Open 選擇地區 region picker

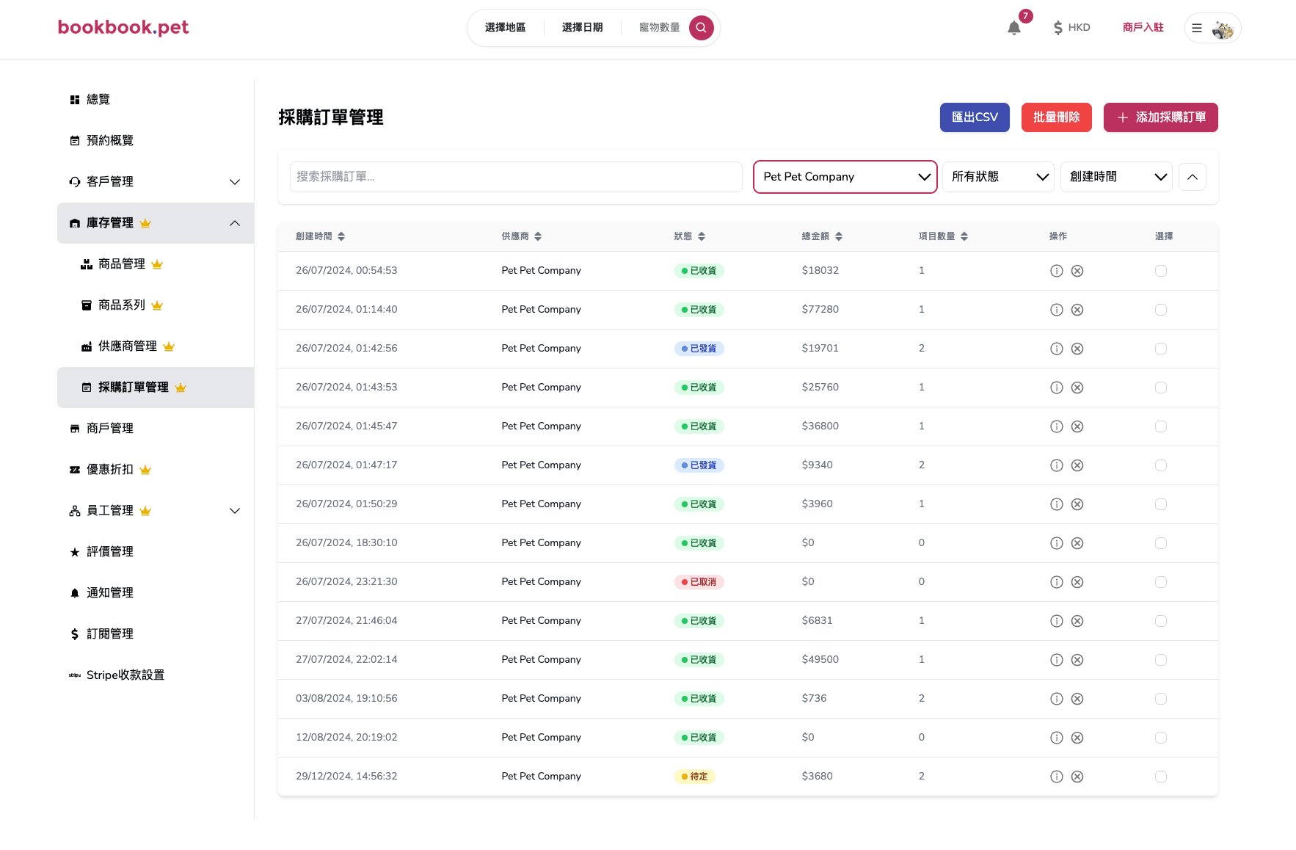[505, 28]
